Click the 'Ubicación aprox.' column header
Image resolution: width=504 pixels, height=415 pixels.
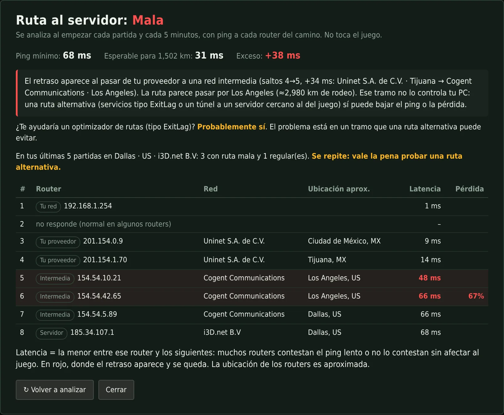tap(339, 189)
